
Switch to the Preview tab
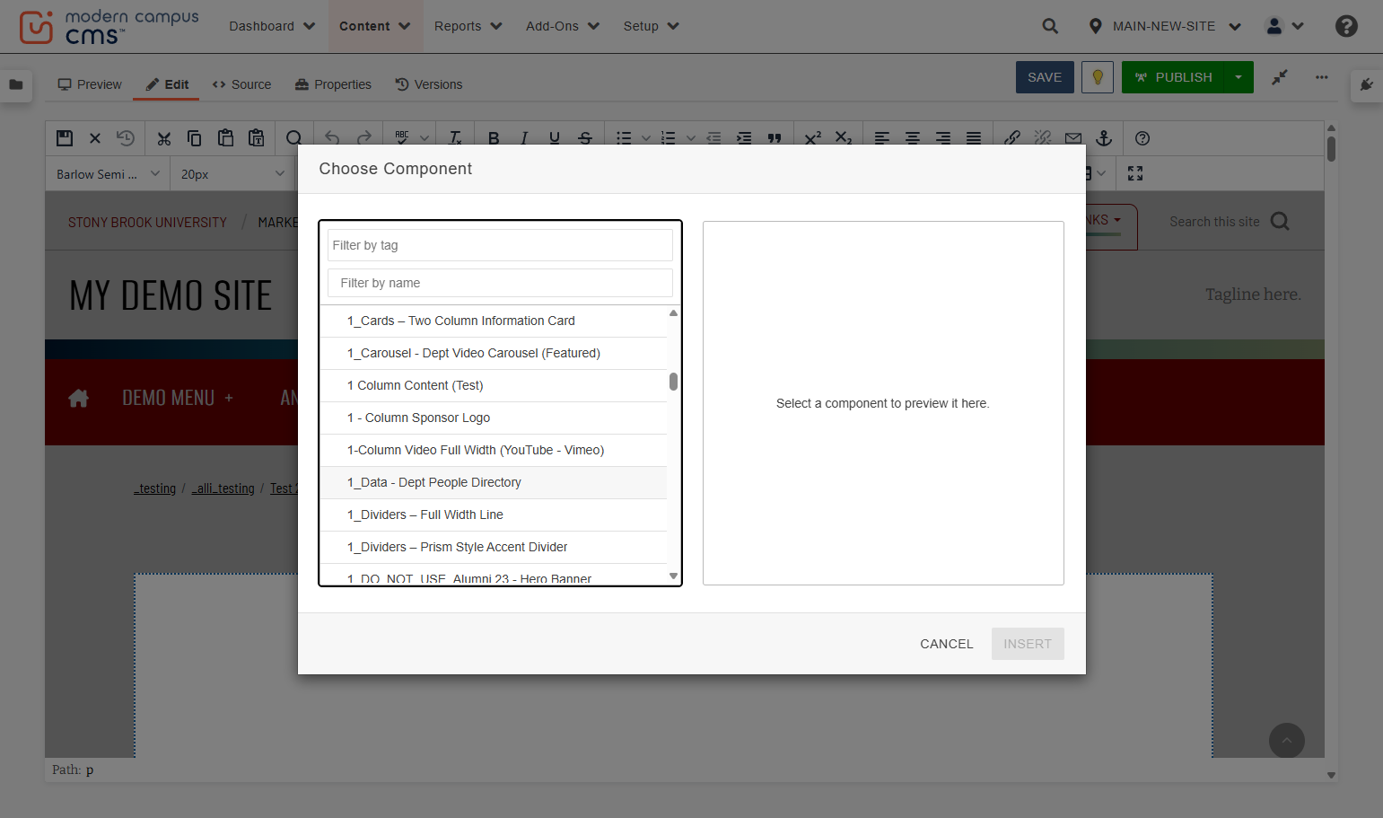tap(89, 84)
